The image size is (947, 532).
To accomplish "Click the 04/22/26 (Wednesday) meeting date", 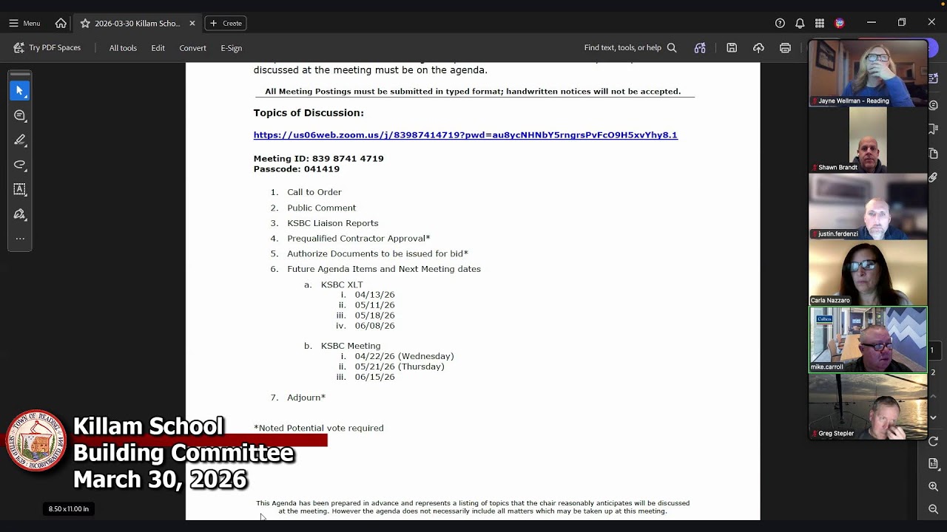I will coord(404,356).
